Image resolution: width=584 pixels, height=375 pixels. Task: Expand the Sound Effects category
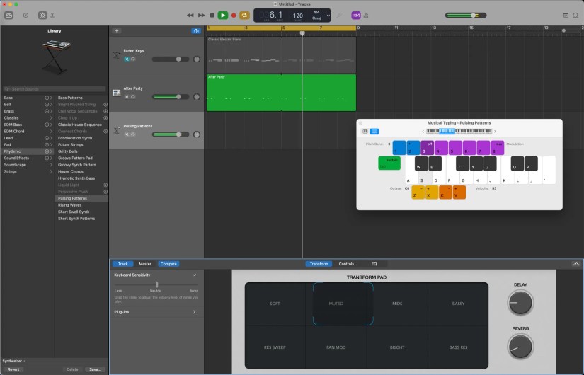51,158
